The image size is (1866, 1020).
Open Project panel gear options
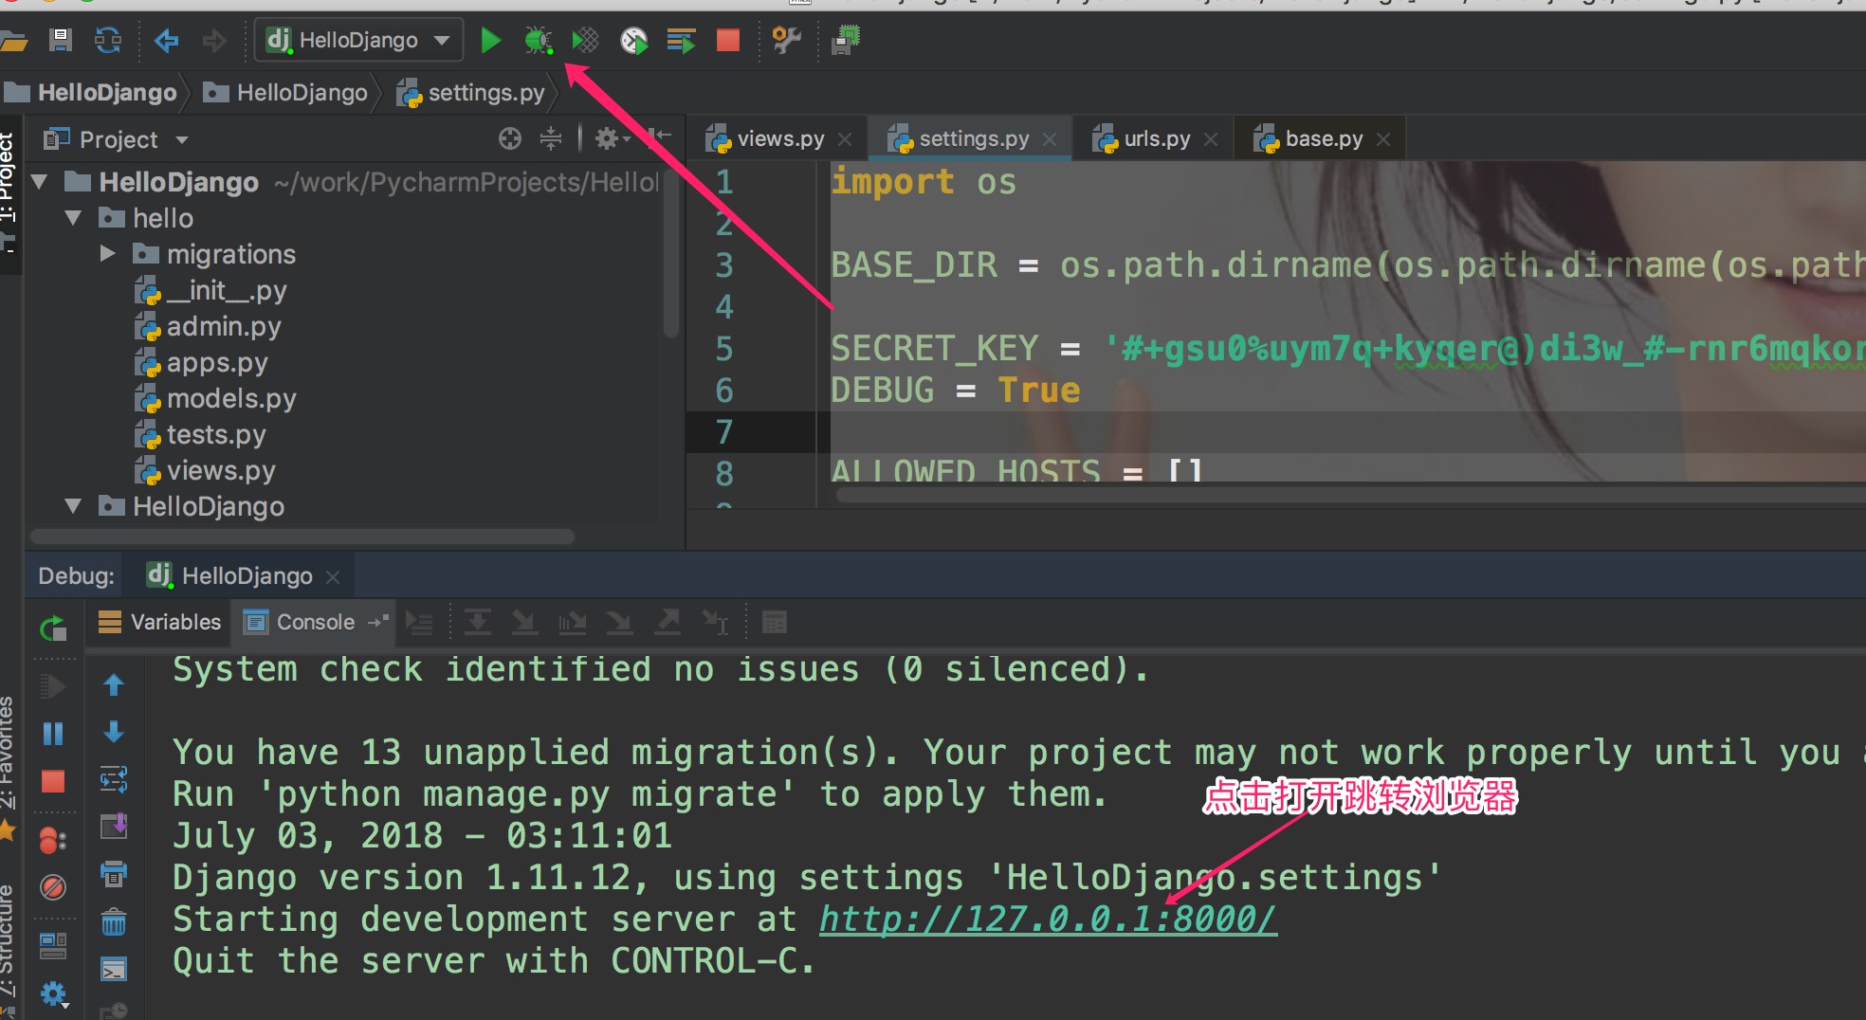tap(611, 139)
